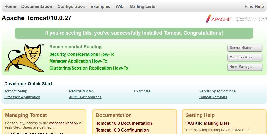This screenshot has height=134, width=269.
Task: Click 'The following mailing lists are available' text
Action: [x=218, y=130]
